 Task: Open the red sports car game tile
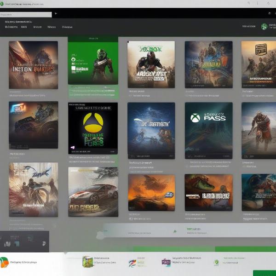tap(93, 192)
